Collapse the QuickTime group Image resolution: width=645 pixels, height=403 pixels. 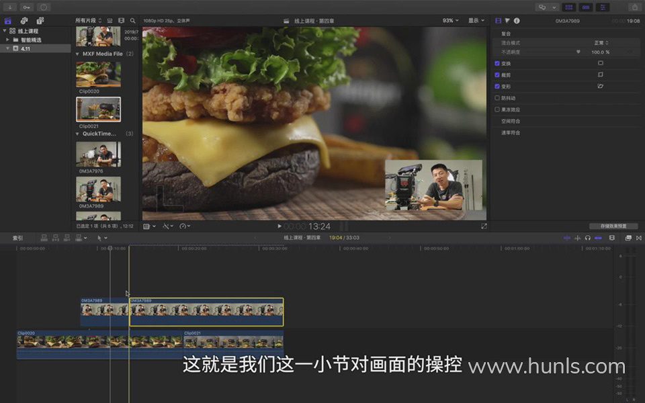[77, 134]
